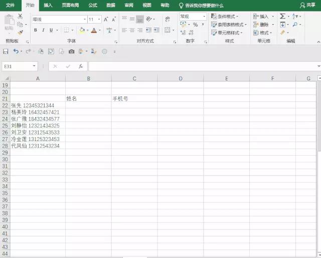This screenshot has width=321, height=258.
Task: Expand the formula bar chevron
Action: 318,66
